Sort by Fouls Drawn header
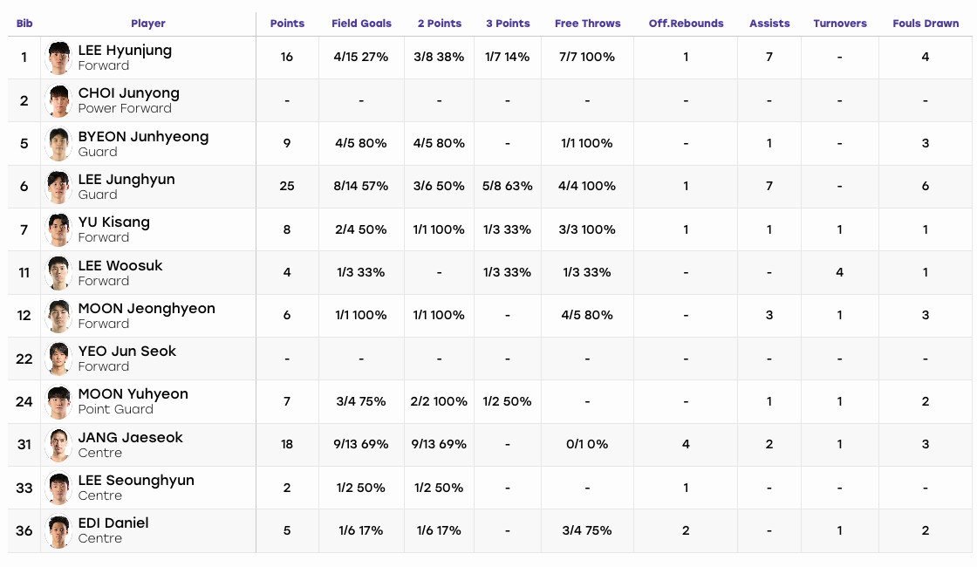Viewport: 977px width, 567px height. pos(926,23)
